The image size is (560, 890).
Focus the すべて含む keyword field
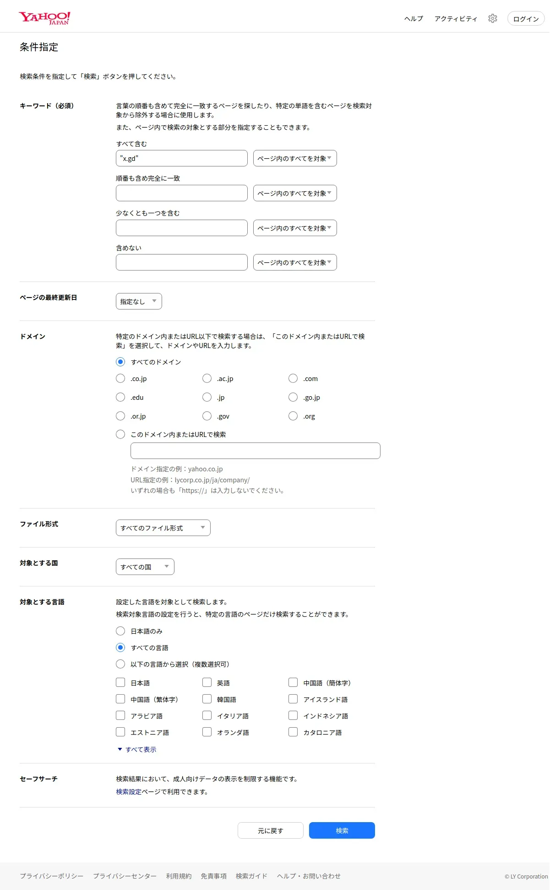pos(182,158)
